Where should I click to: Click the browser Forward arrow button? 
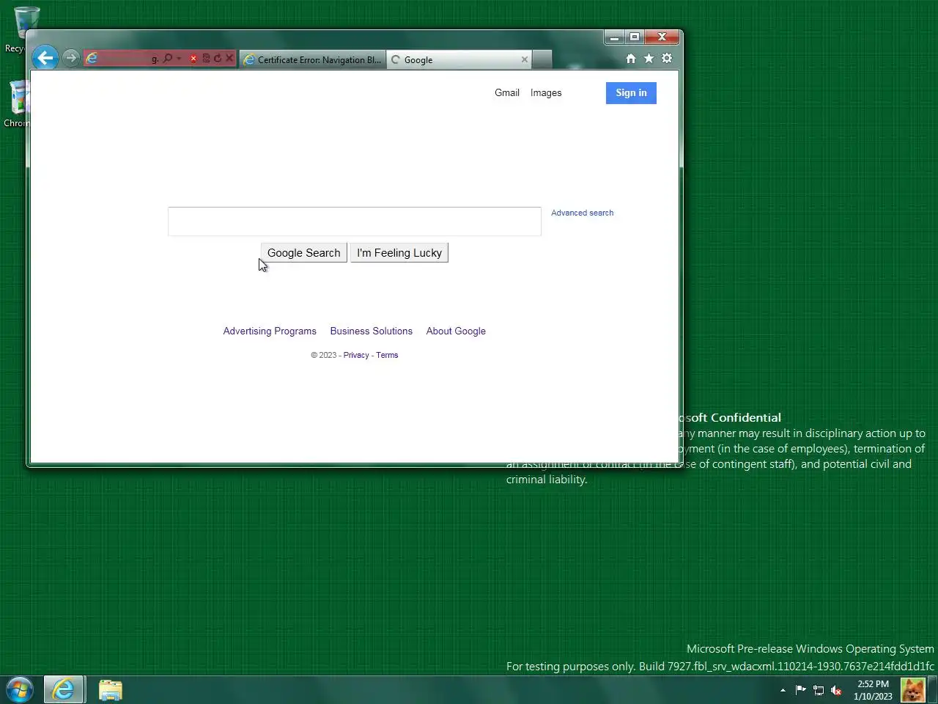click(x=70, y=58)
